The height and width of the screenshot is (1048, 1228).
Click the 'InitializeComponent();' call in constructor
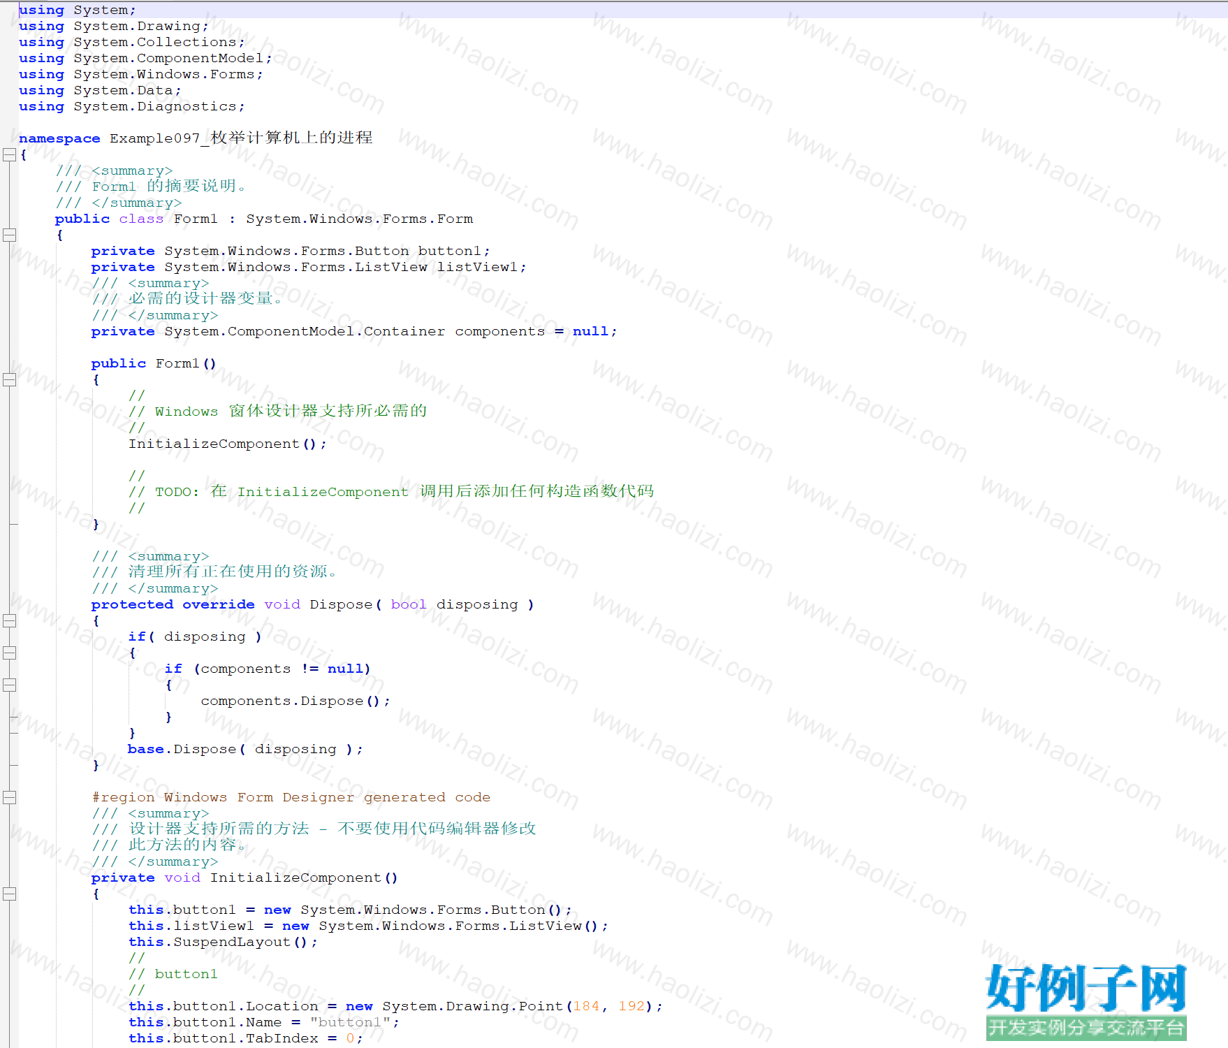click(x=228, y=444)
